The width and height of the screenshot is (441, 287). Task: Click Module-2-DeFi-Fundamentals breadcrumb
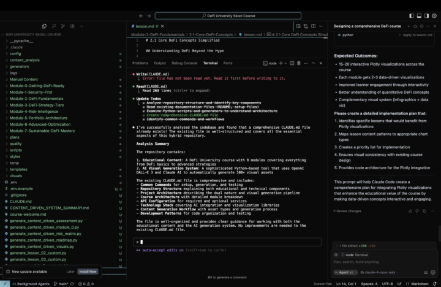point(158,34)
